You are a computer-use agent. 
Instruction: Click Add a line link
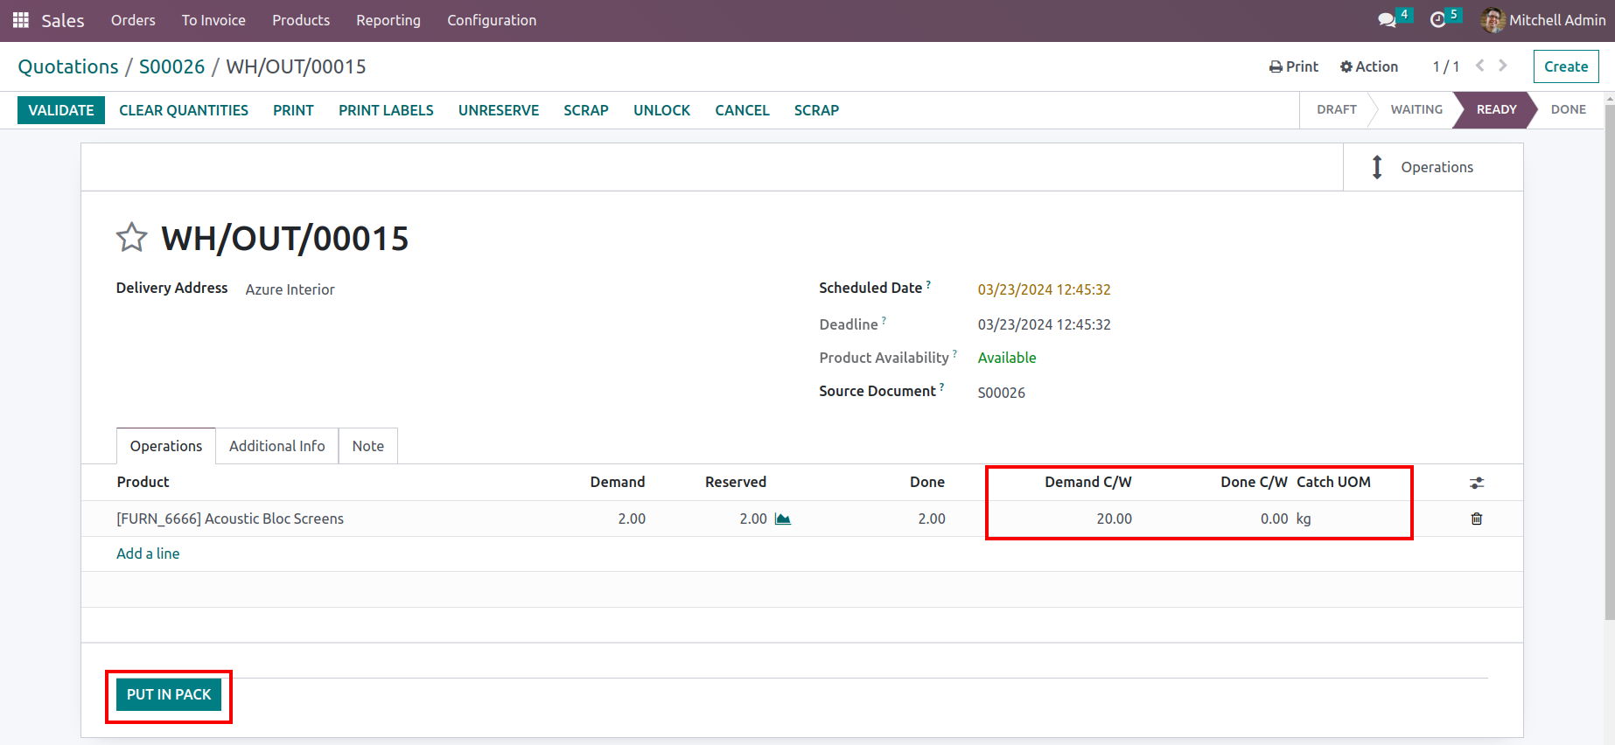point(148,554)
